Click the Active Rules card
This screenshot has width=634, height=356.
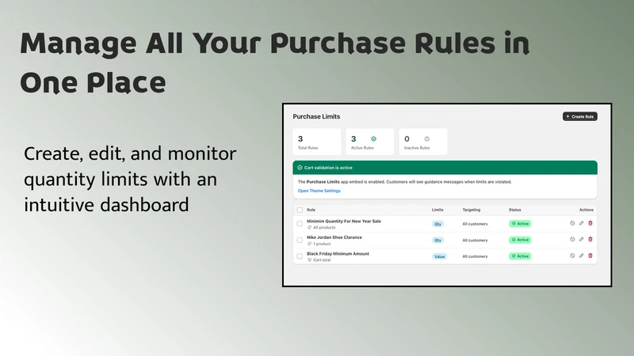click(x=370, y=142)
